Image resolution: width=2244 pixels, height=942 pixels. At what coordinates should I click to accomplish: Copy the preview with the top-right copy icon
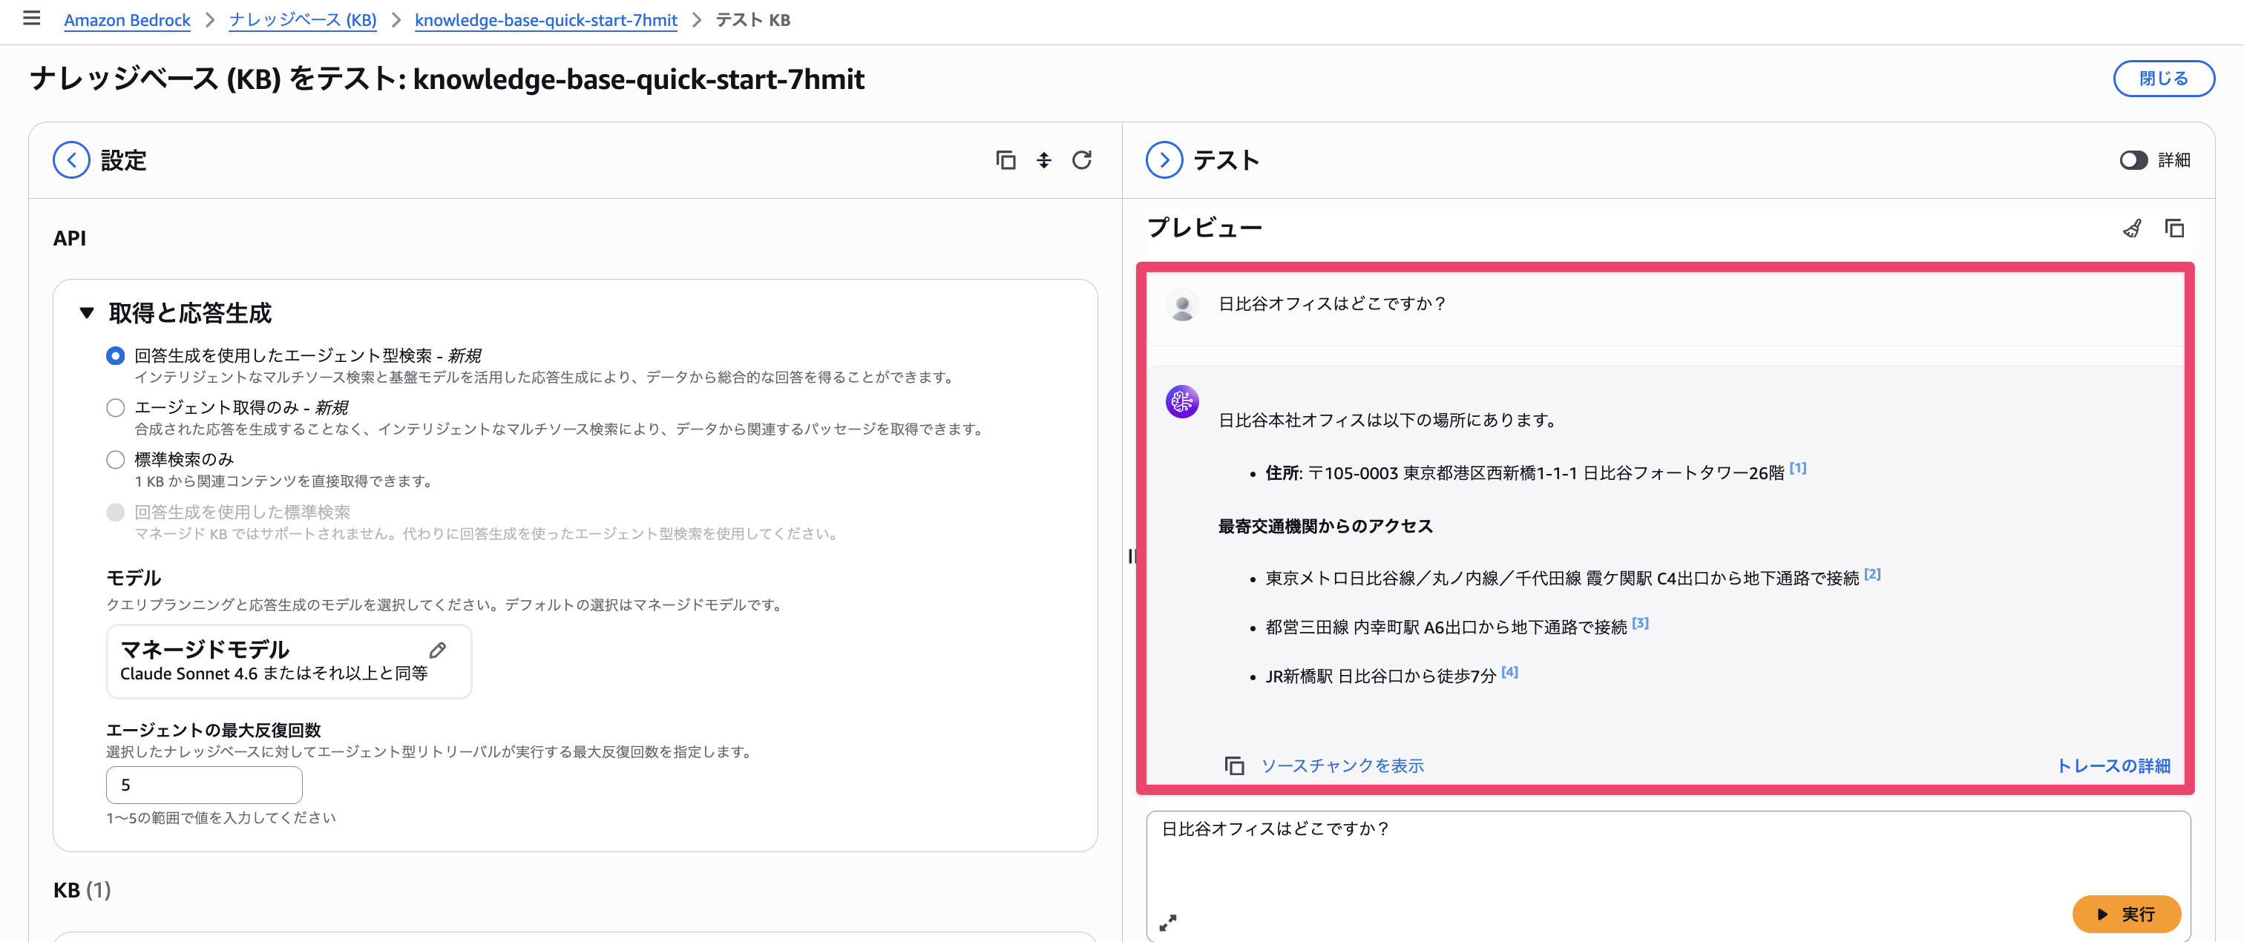[2174, 228]
